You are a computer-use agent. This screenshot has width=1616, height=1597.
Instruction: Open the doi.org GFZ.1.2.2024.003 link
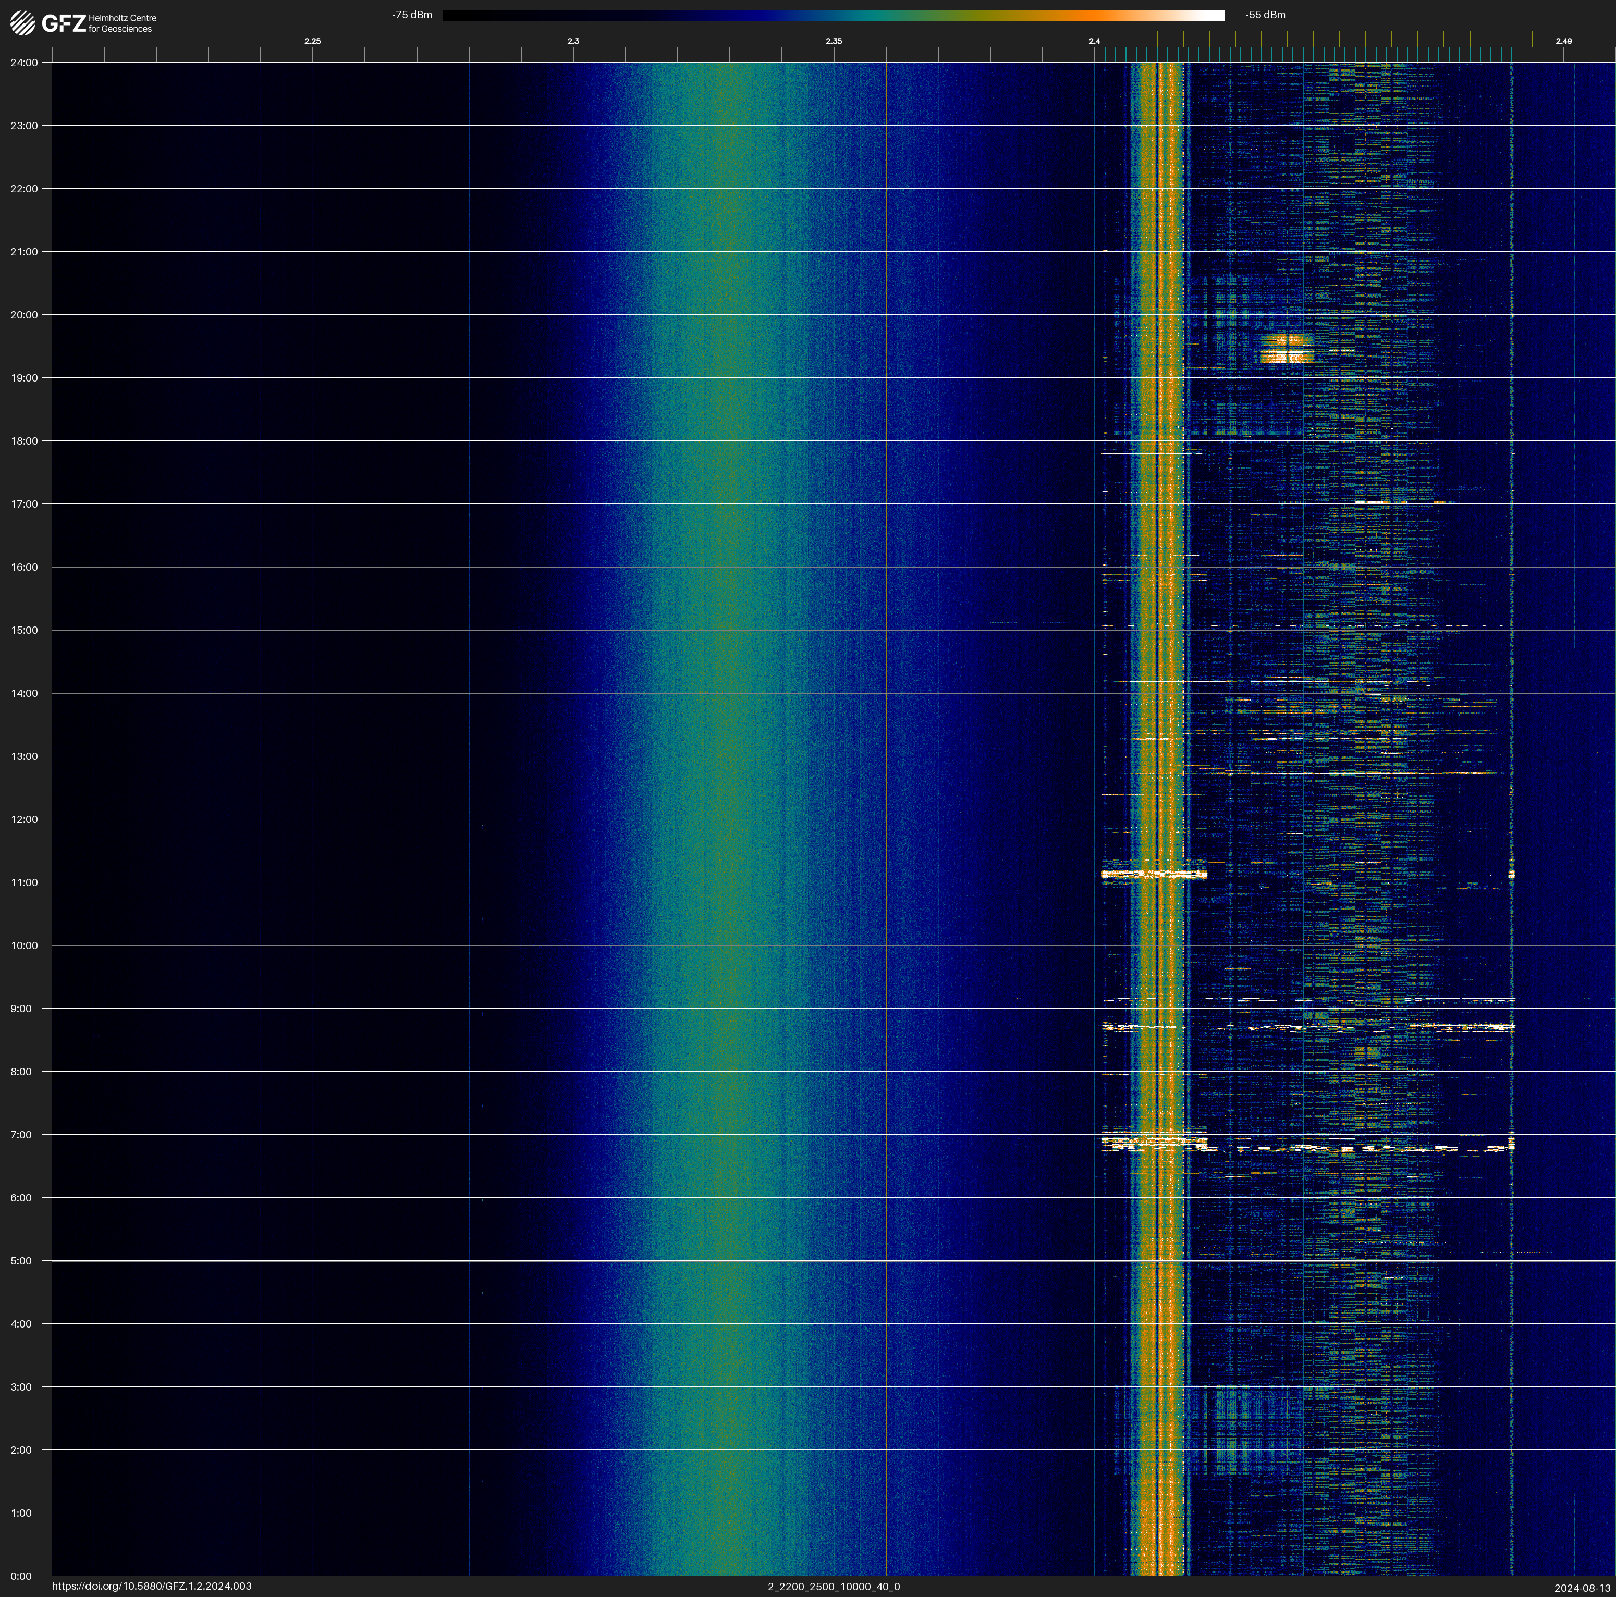point(151,1586)
